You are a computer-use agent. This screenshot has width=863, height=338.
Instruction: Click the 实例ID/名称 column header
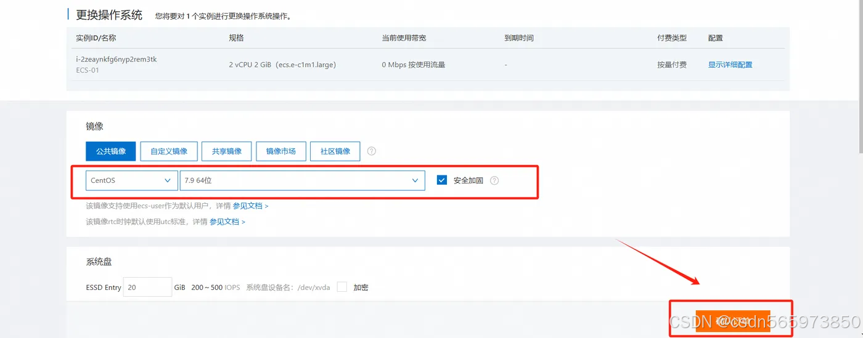tap(96, 38)
